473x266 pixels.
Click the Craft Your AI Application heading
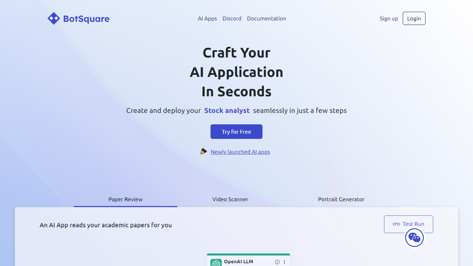(237, 72)
